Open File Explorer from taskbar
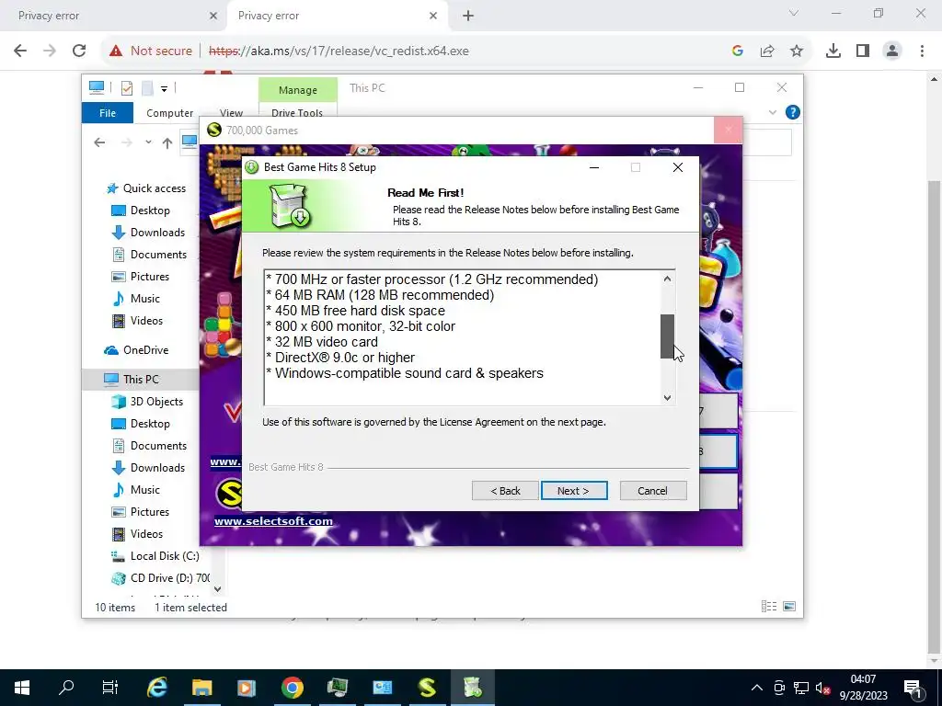Viewport: 942px width, 706px height. [201, 688]
